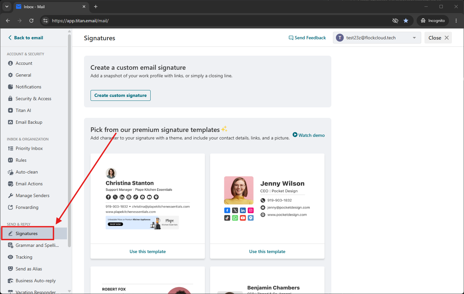
Task: Open Titan AI icon in sidebar
Action: tap(10, 110)
